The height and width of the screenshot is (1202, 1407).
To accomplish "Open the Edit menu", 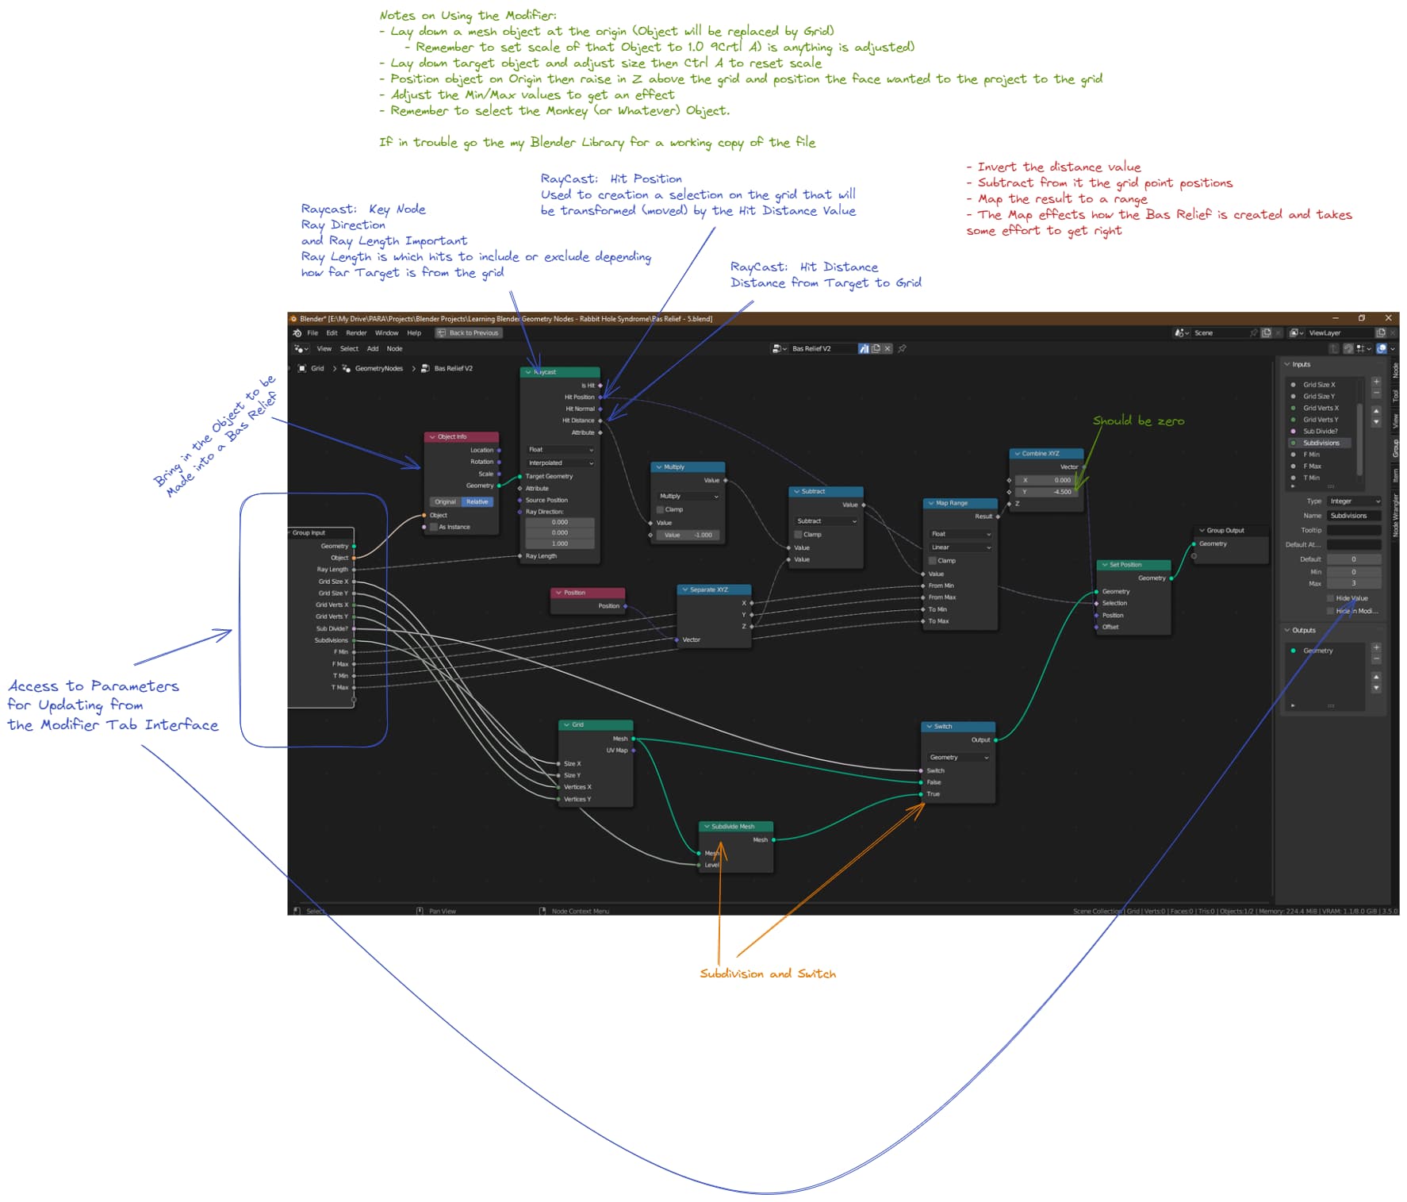I will click(332, 333).
